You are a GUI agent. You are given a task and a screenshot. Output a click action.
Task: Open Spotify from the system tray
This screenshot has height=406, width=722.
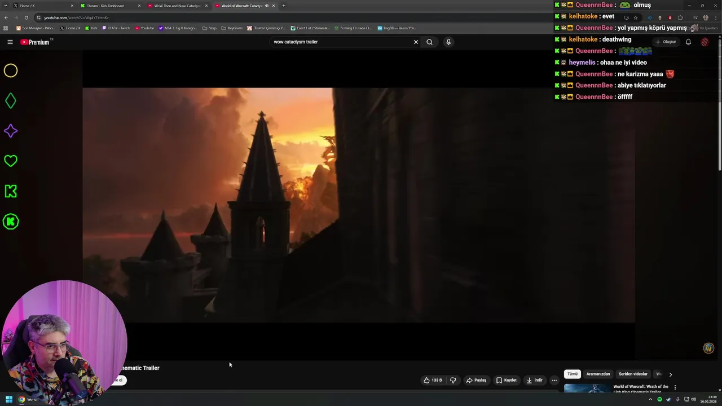tap(659, 399)
